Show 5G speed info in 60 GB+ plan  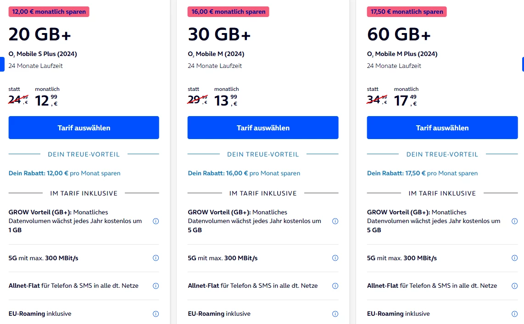[514, 258]
